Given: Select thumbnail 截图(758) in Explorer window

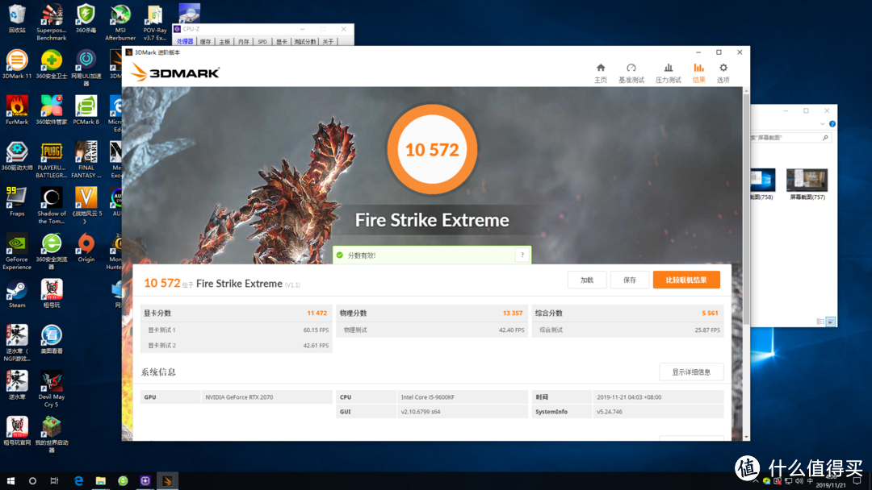Looking at the screenshot, I should click(x=762, y=185).
